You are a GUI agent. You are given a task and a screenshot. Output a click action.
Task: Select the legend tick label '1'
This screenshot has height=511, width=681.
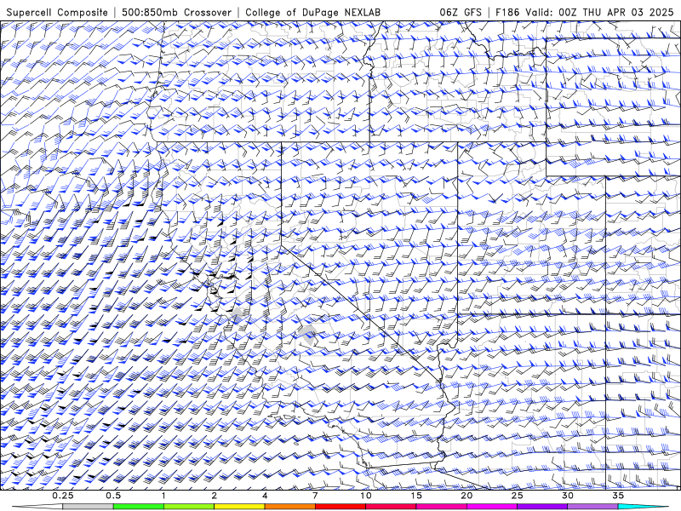tap(163, 496)
